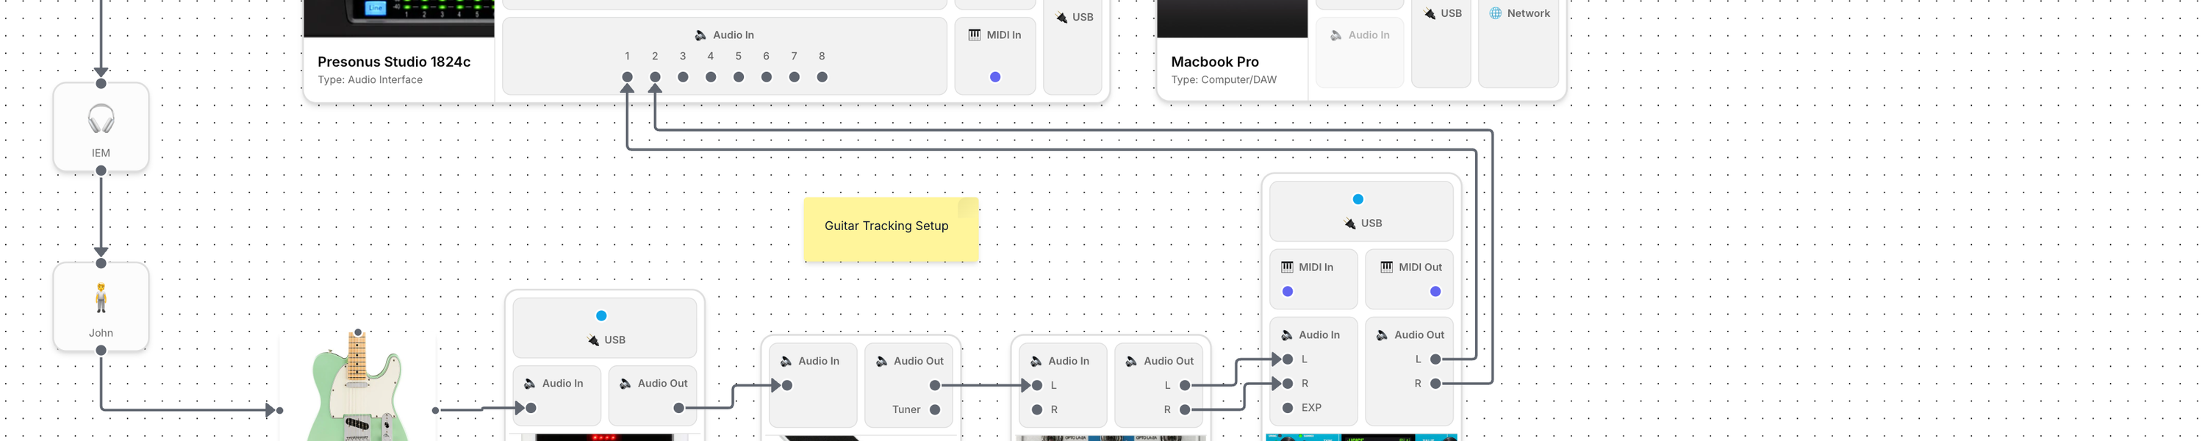Click the MIDI Out keyboard icon
Viewport: 2205px width, 441px height.
pos(1385,267)
